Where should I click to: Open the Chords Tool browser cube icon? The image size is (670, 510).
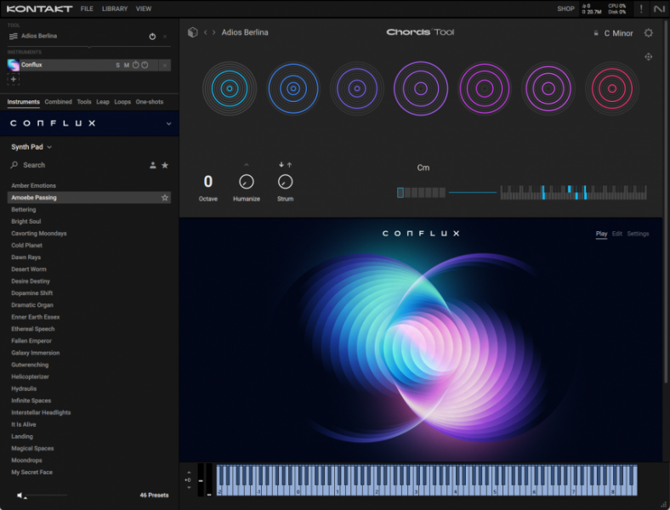tap(193, 32)
